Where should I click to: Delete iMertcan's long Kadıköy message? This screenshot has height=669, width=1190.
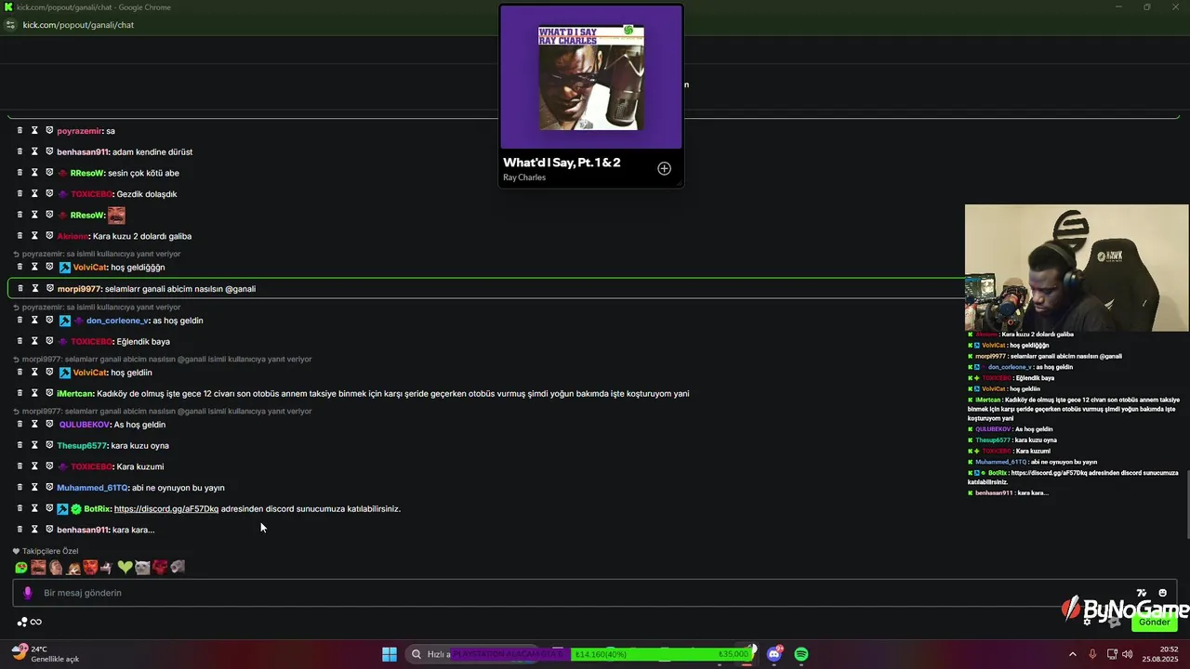click(20, 393)
